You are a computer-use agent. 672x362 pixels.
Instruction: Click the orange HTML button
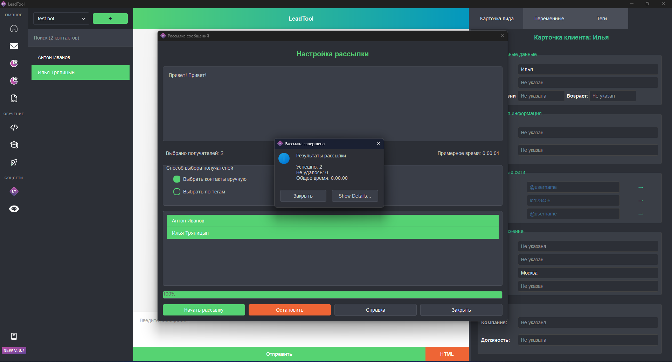coord(447,354)
